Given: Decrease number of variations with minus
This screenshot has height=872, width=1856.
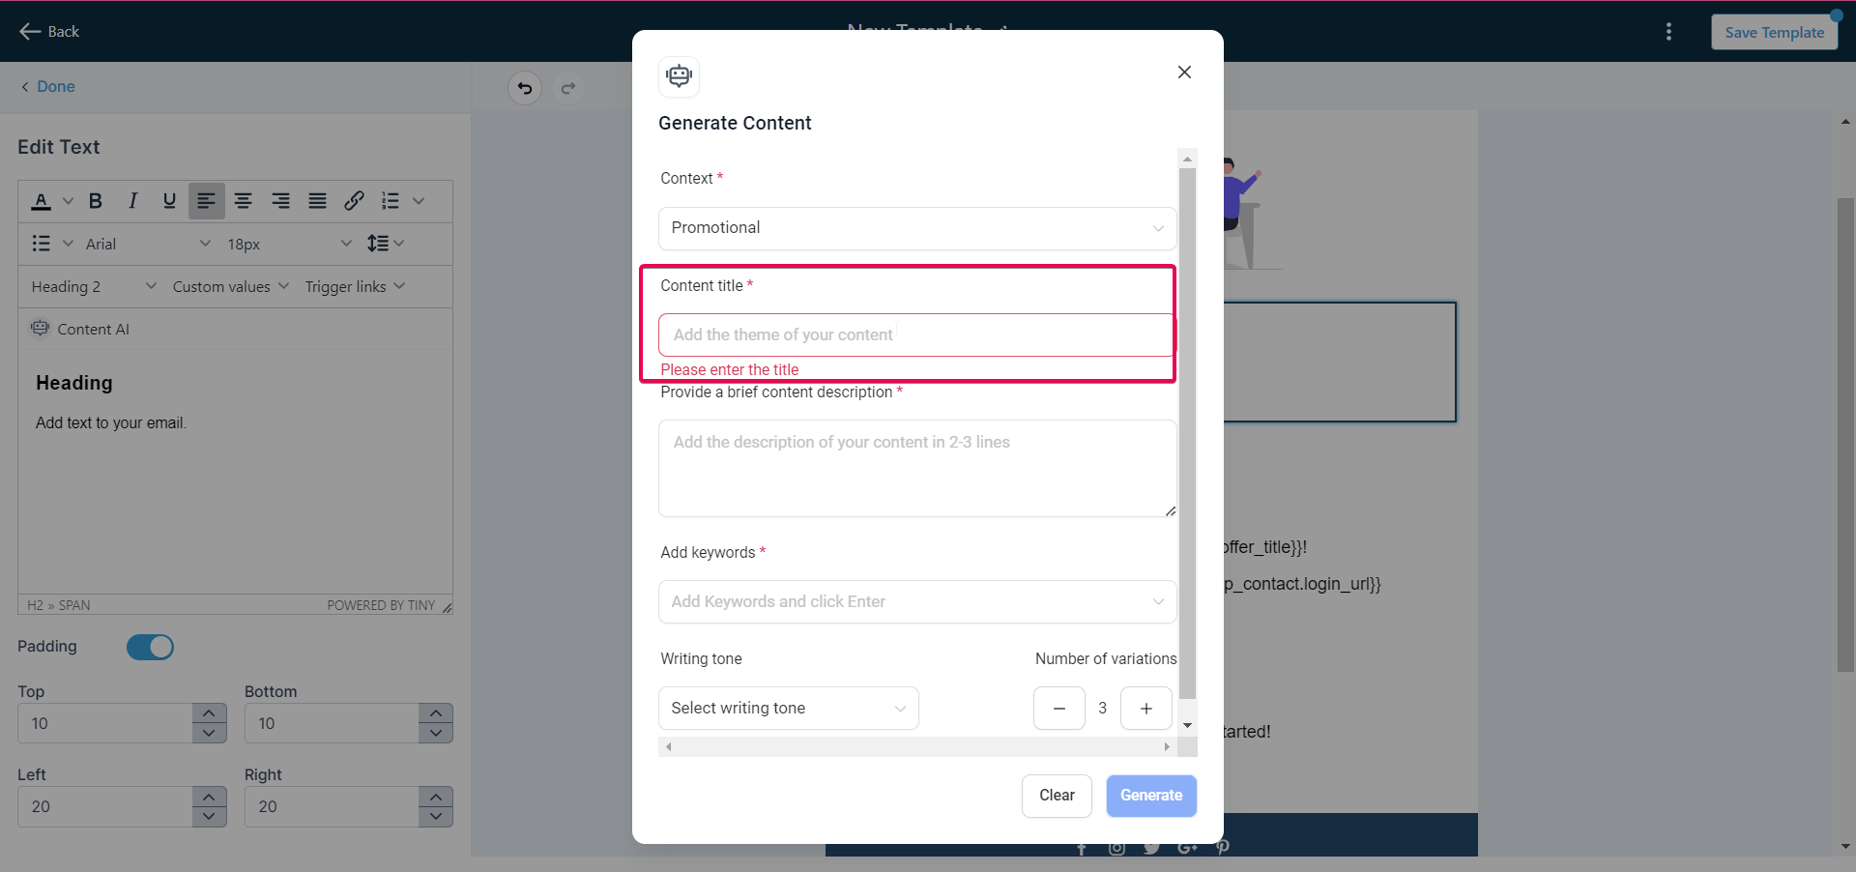Looking at the screenshot, I should point(1059,709).
